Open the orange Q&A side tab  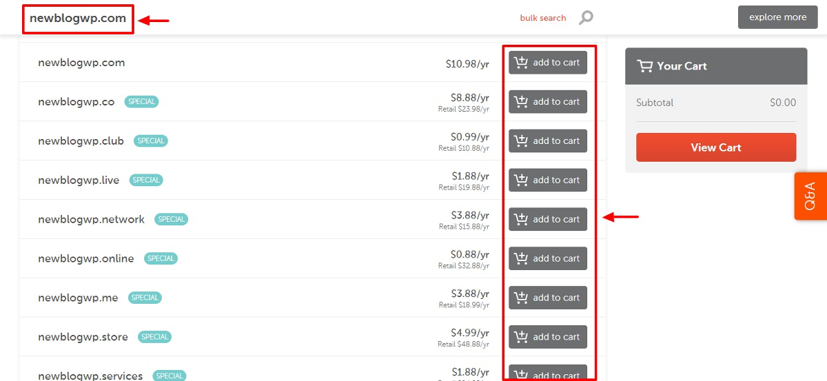(810, 196)
